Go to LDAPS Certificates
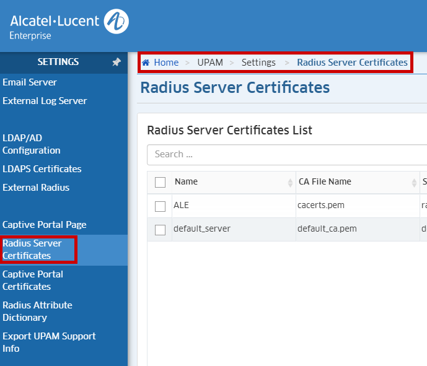Screen dimensions: 427x366 tap(42, 169)
